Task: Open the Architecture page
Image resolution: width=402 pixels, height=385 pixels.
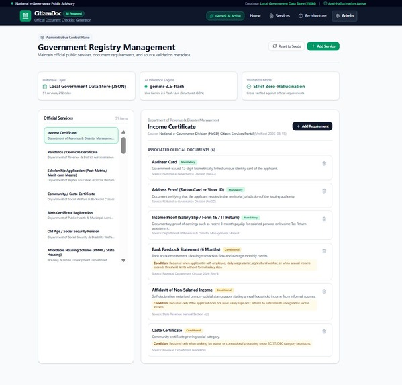Action: [313, 16]
